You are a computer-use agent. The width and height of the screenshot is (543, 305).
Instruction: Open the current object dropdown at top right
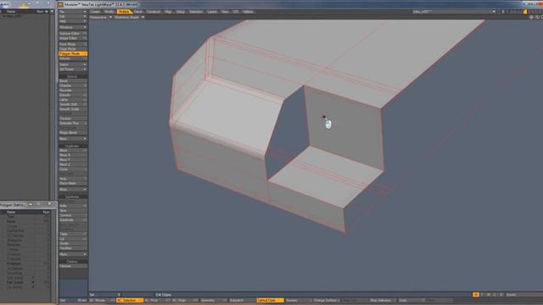pyautogui.click(x=454, y=12)
